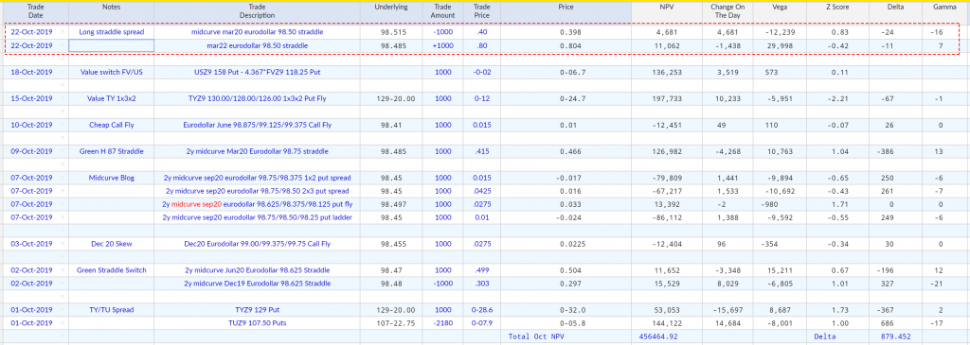Select 'Eurodollar June 98.875/99.125/99.375 Call Fly' cell
The height and width of the screenshot is (345, 970).
(257, 126)
